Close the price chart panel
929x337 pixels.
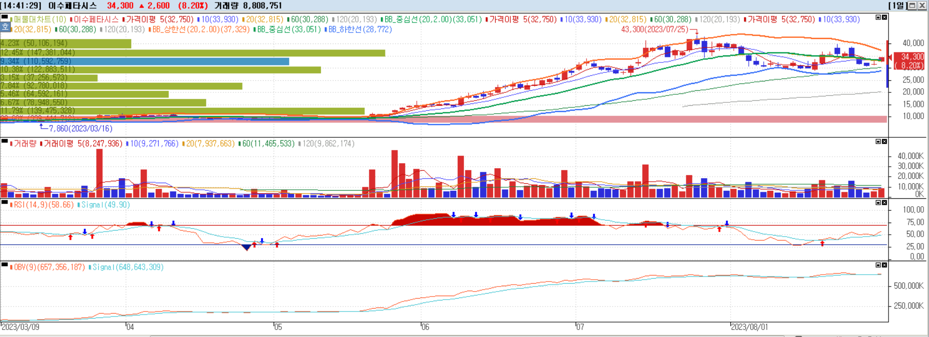pyautogui.click(x=884, y=17)
